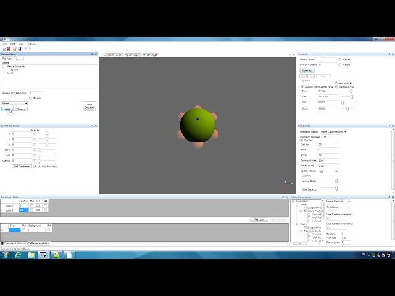
Task: Uncheck Use Grid in Preferences
Action: point(302,140)
